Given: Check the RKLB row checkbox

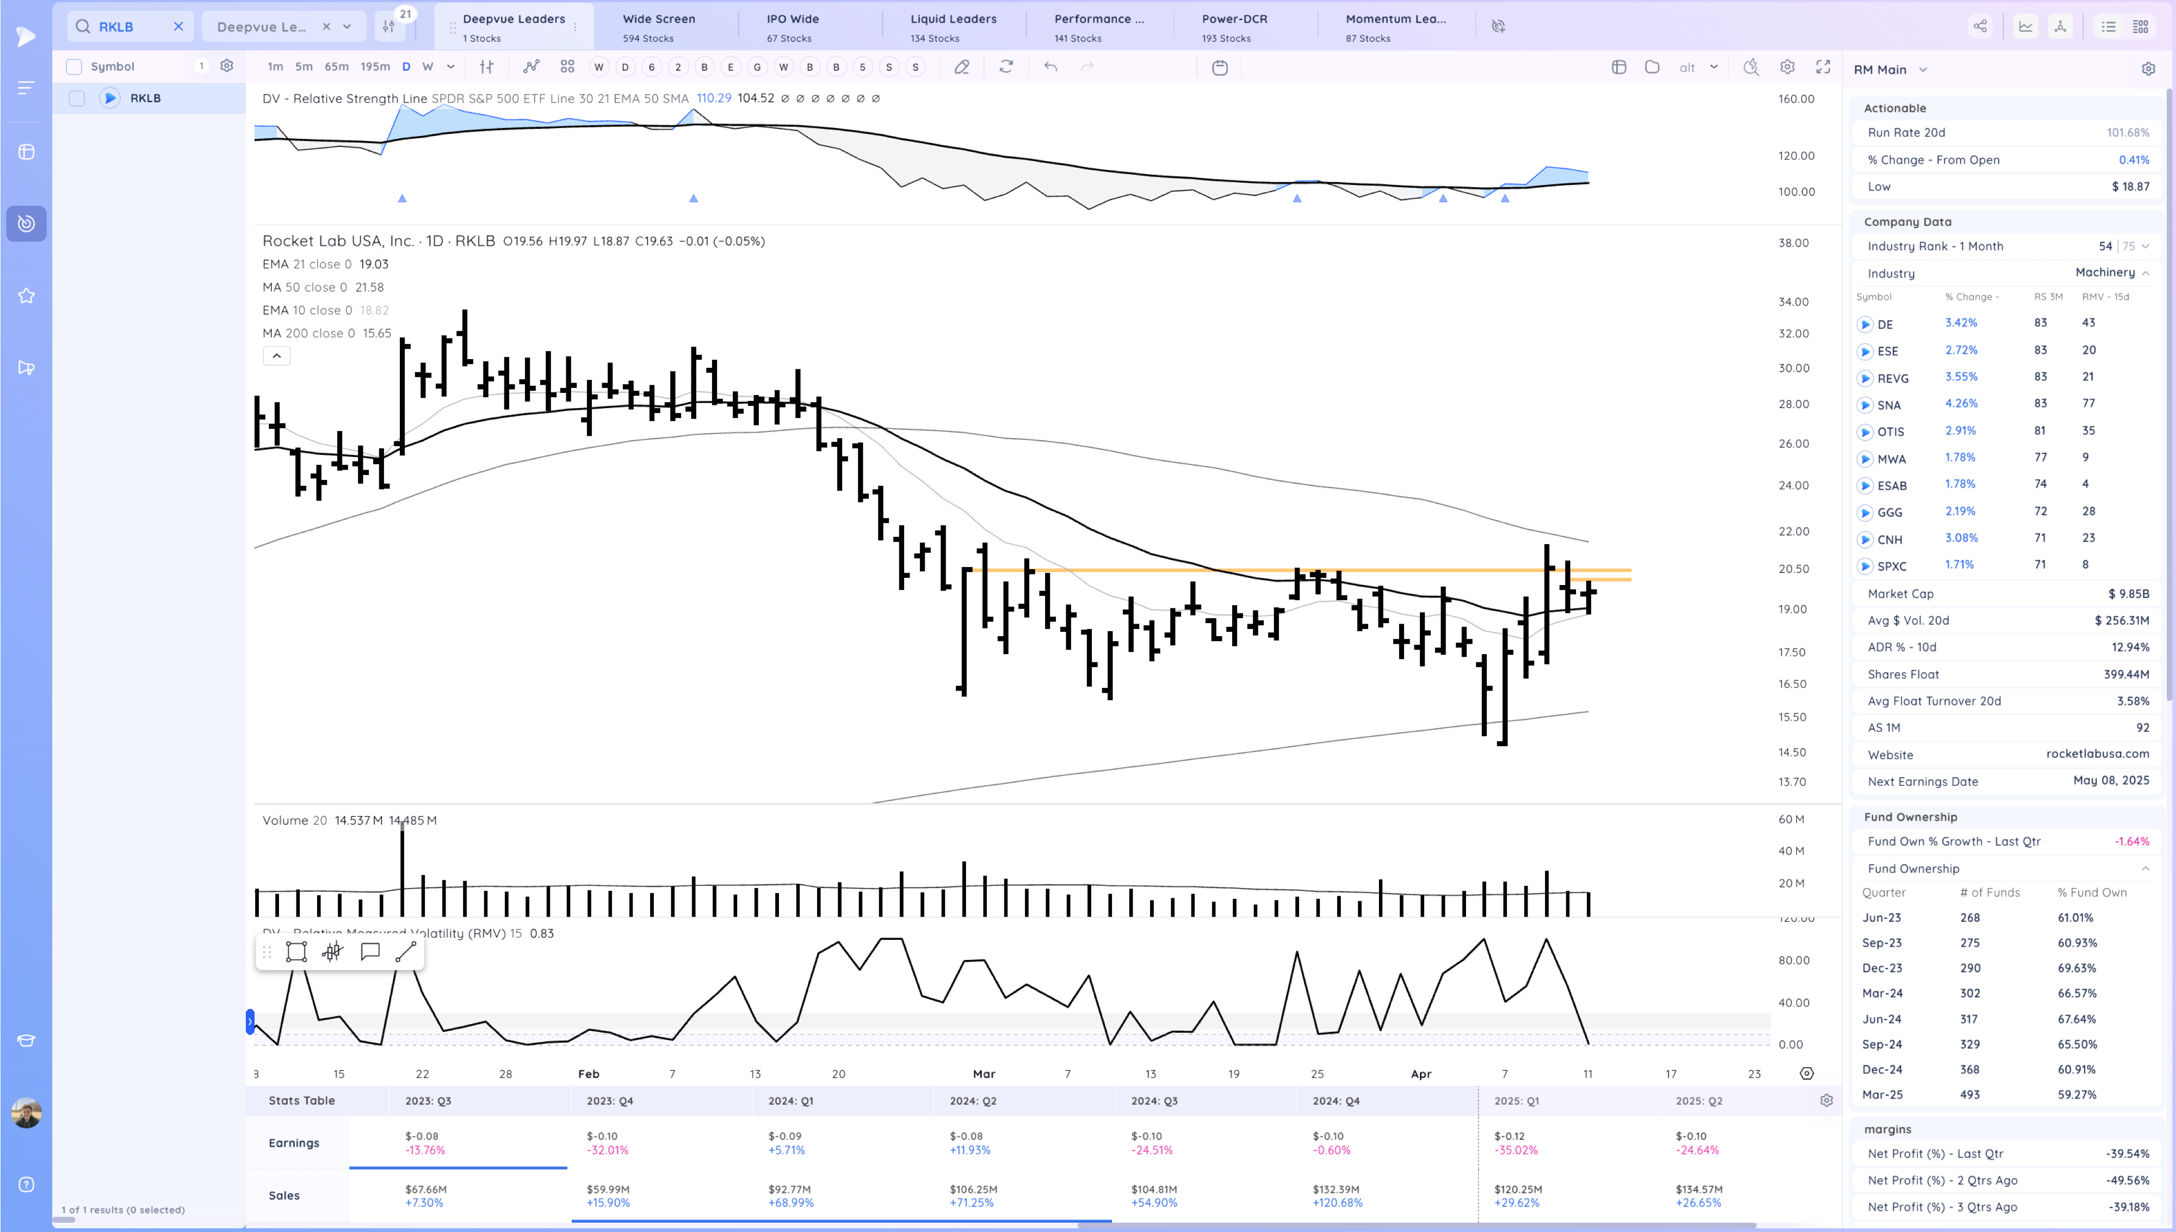Looking at the screenshot, I should coord(77,98).
